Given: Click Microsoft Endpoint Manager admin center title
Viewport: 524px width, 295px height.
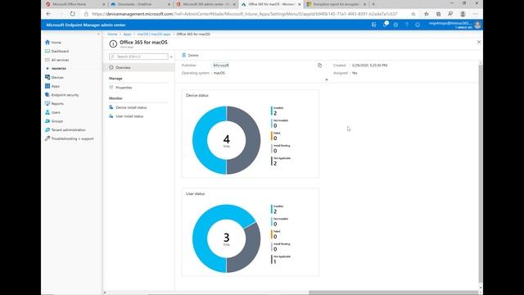Looking at the screenshot, I should tap(86, 25).
